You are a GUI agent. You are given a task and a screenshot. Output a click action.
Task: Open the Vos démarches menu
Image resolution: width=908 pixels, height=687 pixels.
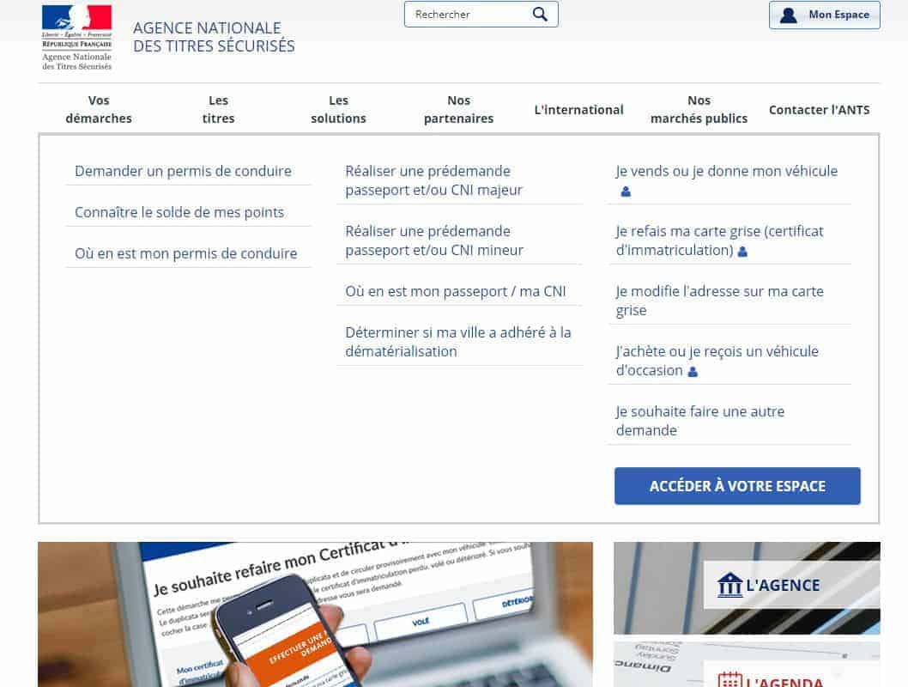click(x=99, y=110)
